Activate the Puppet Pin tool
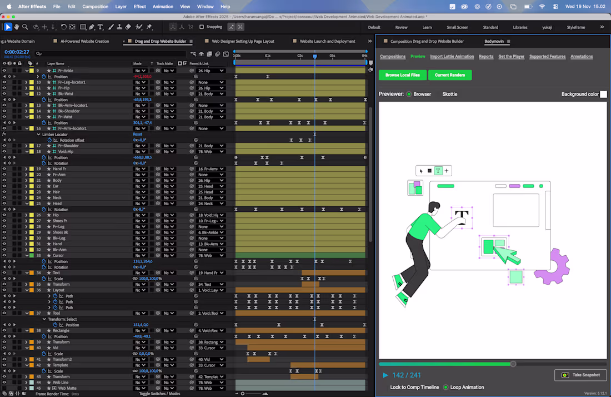 (x=149, y=27)
